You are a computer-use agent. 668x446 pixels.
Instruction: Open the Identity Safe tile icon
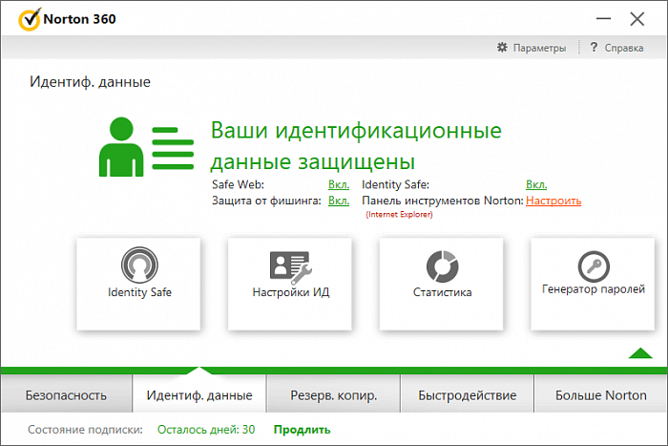pos(139,265)
